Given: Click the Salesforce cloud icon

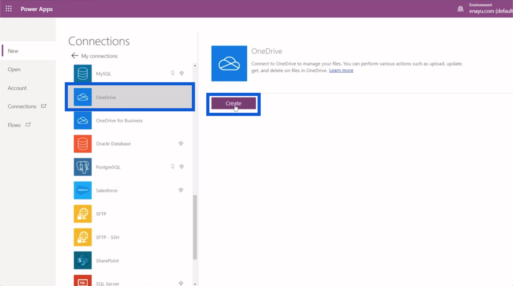Looking at the screenshot, I should pyautogui.click(x=82, y=190).
